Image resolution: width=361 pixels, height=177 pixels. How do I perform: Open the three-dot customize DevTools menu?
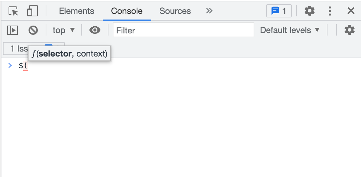[330, 11]
